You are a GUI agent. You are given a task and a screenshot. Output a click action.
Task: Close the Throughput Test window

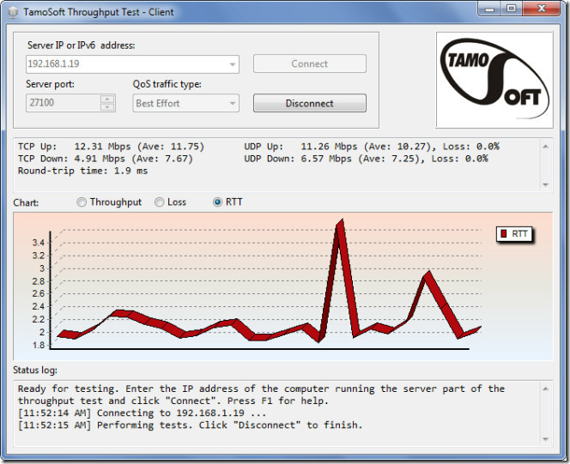tap(542, 9)
